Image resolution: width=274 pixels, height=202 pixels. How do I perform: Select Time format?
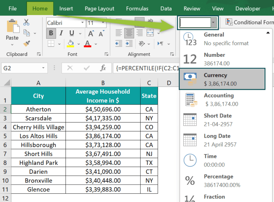pos(222,161)
